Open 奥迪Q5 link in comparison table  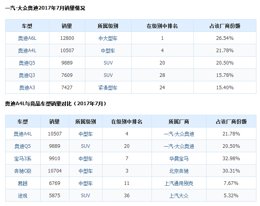click(23, 146)
